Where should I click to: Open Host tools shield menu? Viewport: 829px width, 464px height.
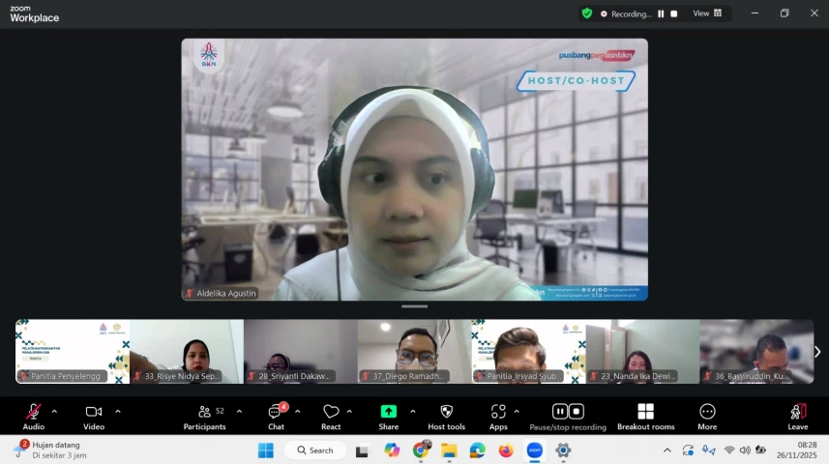coord(446,417)
